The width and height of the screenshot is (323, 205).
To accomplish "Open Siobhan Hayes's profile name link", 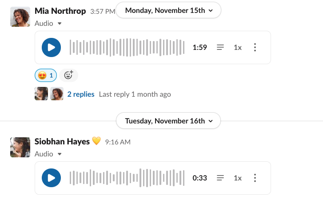I will (63, 141).
